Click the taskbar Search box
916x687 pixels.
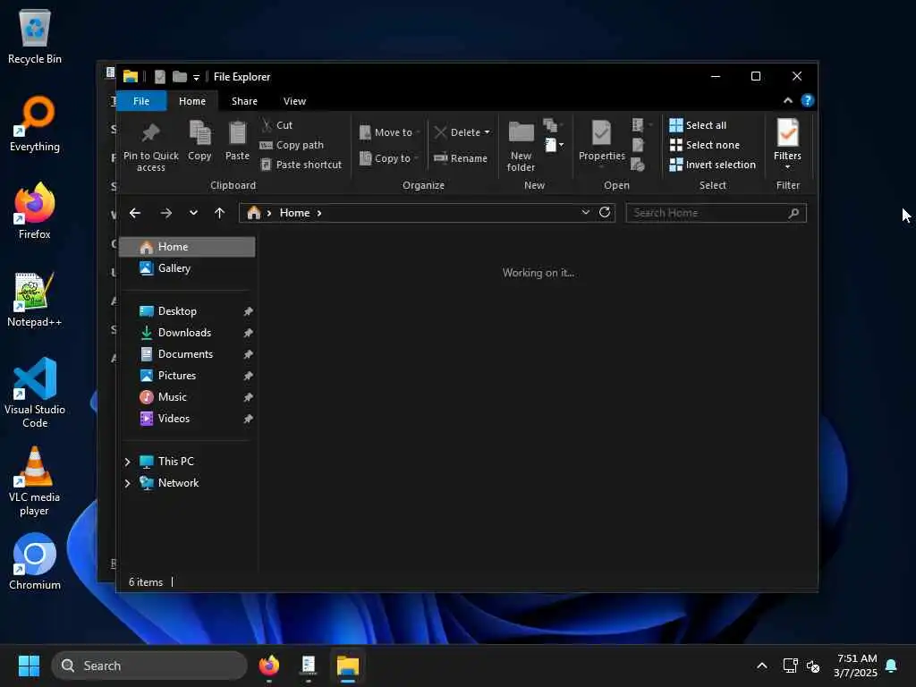pos(149,666)
